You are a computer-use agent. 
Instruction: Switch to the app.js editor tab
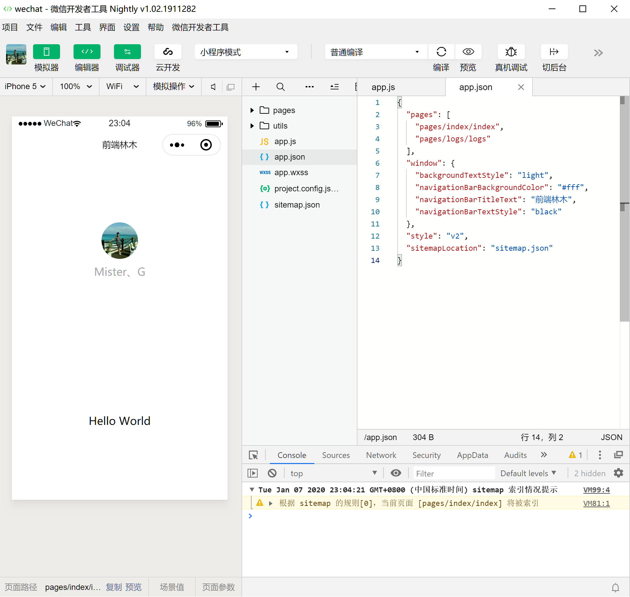[x=383, y=87]
